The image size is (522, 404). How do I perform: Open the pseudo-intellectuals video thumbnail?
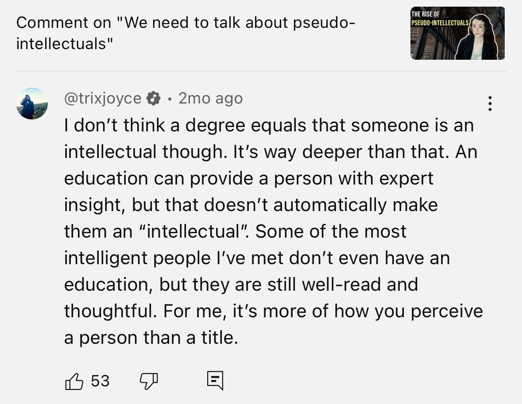(457, 33)
